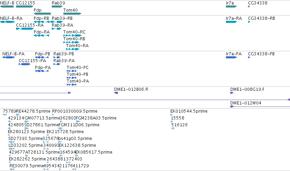
Task: Click the Pdp-RB transcript glyph
Action: [42, 22]
